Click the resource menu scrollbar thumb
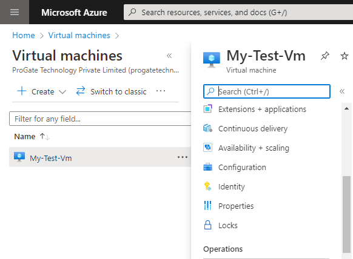The height and width of the screenshot is (259, 353). click(x=346, y=214)
